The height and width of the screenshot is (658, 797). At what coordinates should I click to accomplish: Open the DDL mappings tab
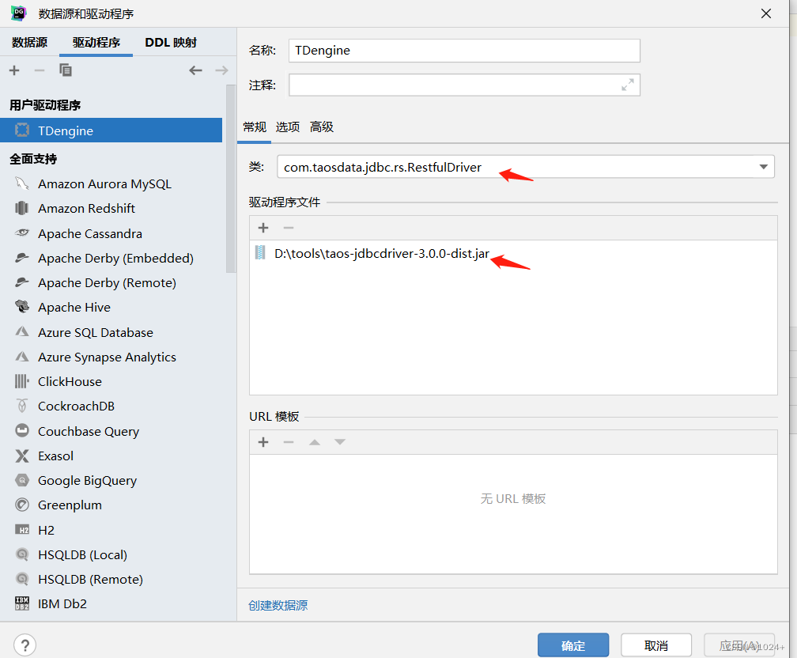pyautogui.click(x=171, y=42)
